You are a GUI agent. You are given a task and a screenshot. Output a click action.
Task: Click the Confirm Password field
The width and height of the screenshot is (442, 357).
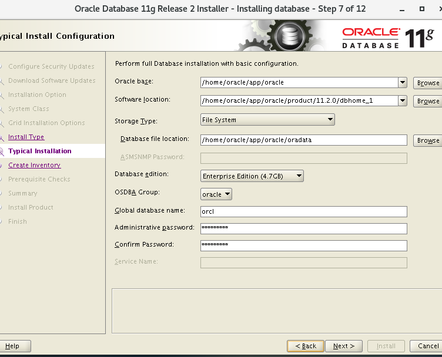(304, 245)
